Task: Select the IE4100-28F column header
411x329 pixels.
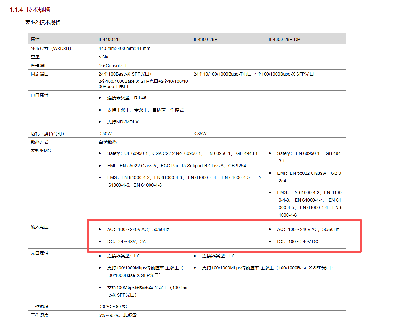Action: [110, 39]
